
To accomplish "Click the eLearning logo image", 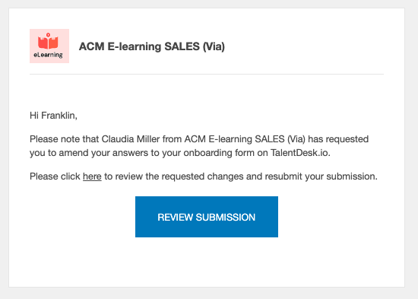I will [49, 46].
